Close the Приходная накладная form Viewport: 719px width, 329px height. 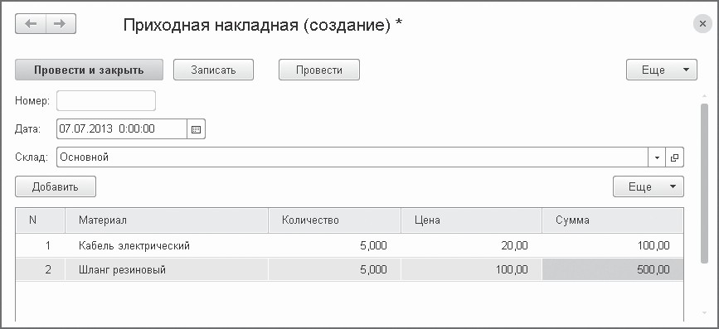[702, 24]
